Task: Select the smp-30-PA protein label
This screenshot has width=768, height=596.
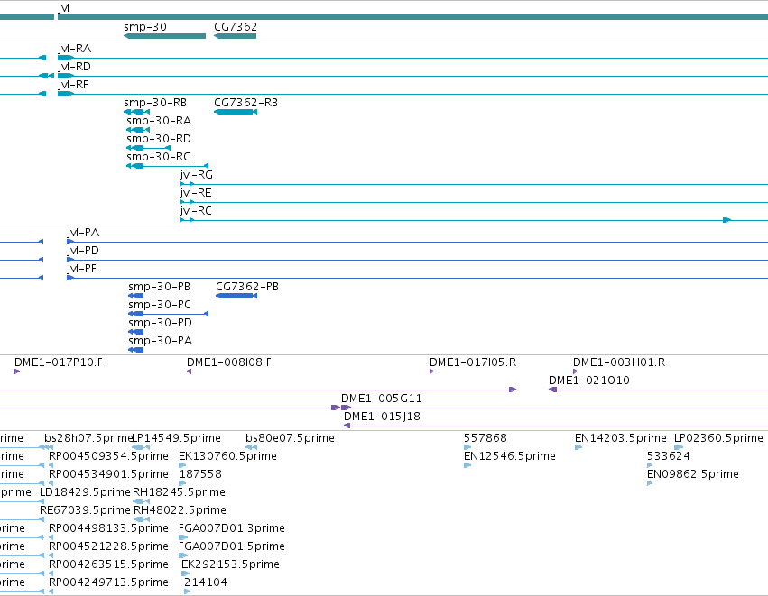Action: pos(160,341)
